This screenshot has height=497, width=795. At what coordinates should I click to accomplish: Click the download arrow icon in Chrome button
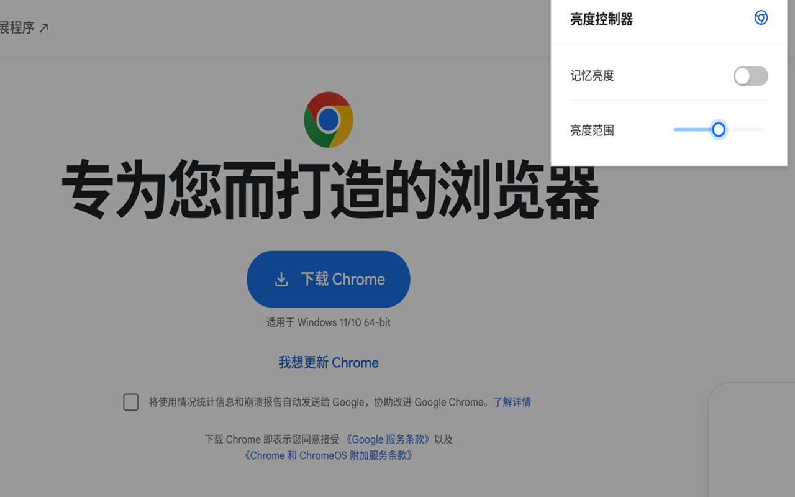tap(281, 280)
